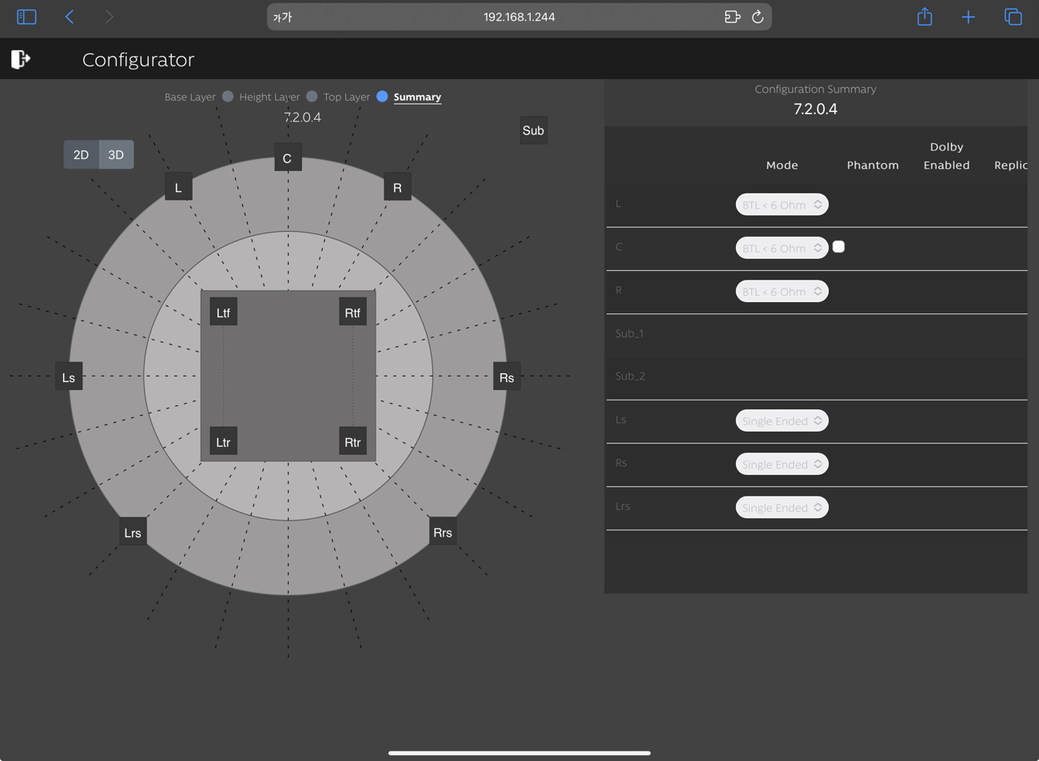
Task: Open the share sheet
Action: pyautogui.click(x=924, y=17)
